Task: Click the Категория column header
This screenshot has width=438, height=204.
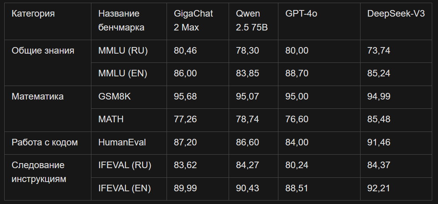Action: pyautogui.click(x=48, y=21)
